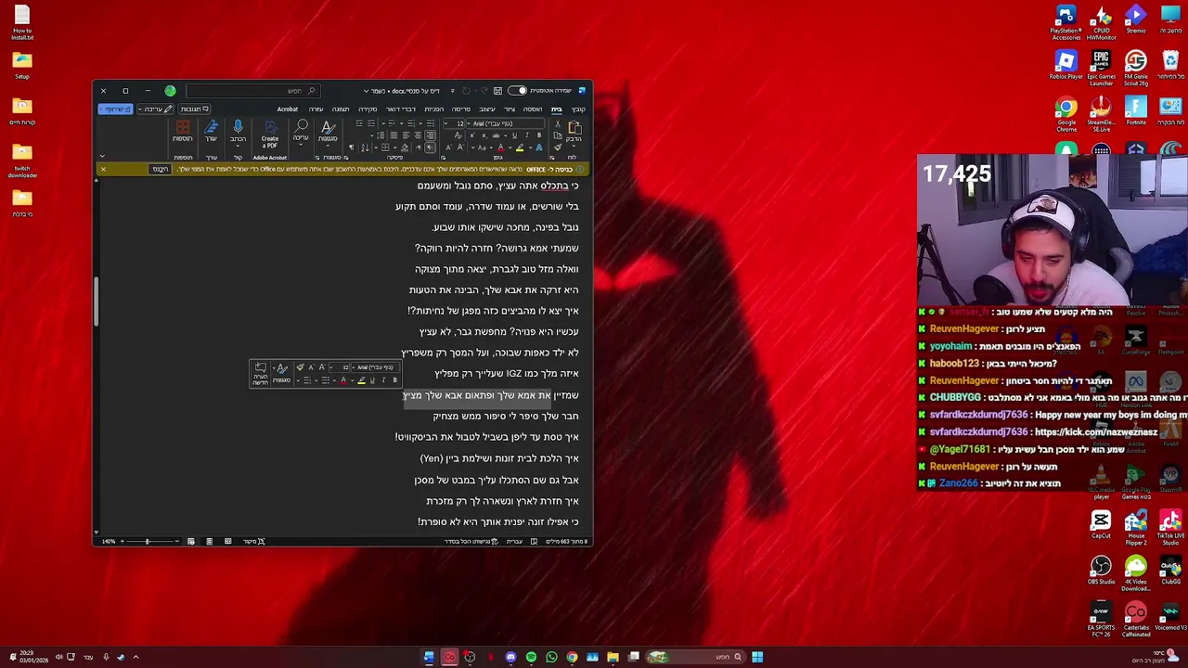Click the Windows Start button in taskbar
This screenshot has width=1188, height=668.
tap(757, 657)
